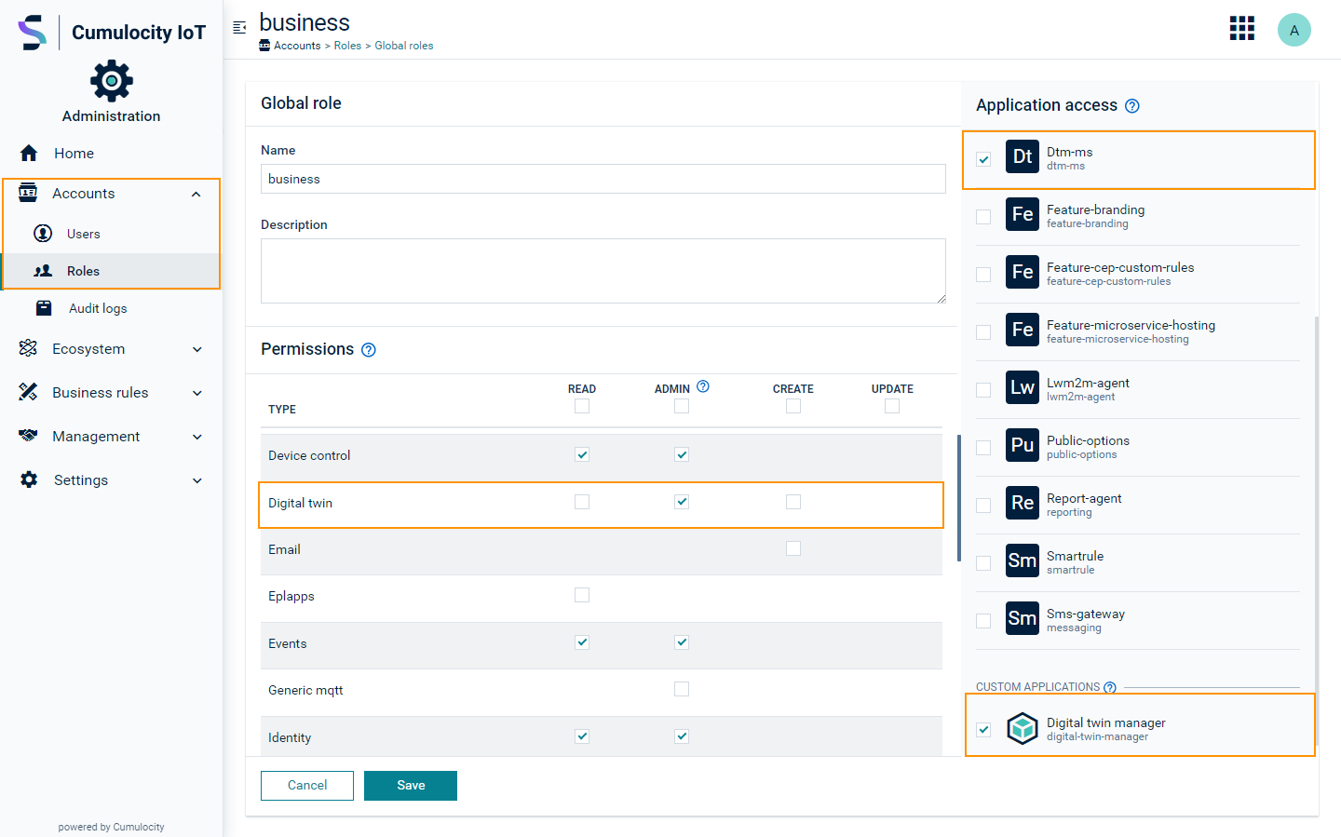Uncheck Events ADMIN permission

pyautogui.click(x=682, y=642)
